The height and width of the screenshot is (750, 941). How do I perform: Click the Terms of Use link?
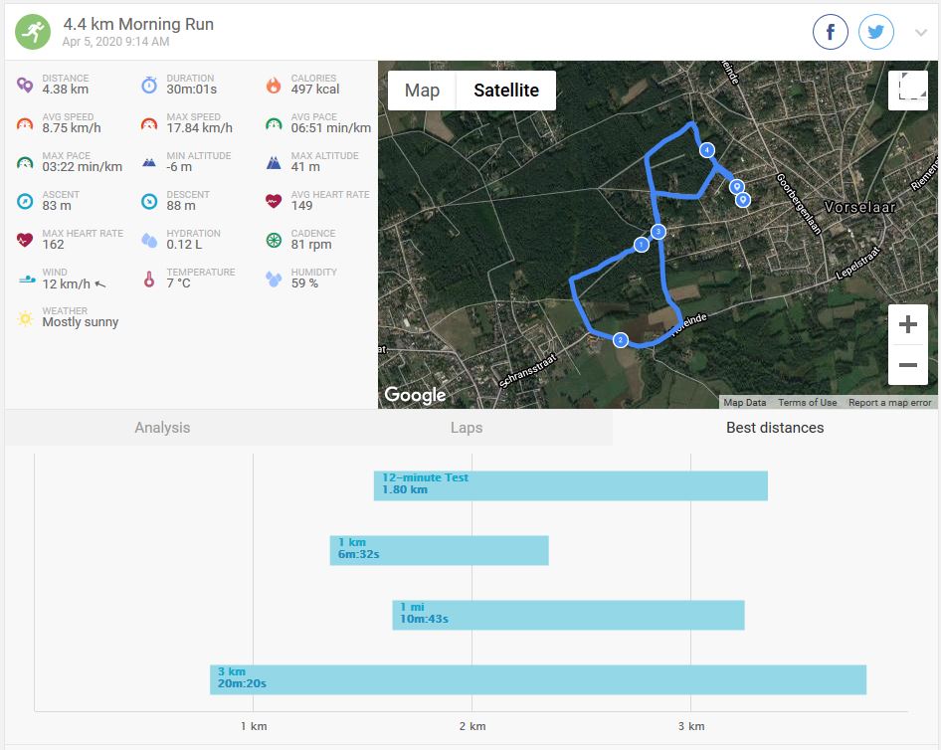(807, 403)
